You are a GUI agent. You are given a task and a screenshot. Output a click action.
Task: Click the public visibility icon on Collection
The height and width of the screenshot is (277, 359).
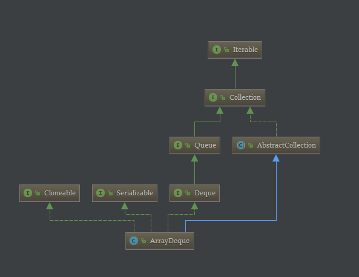[223, 97]
